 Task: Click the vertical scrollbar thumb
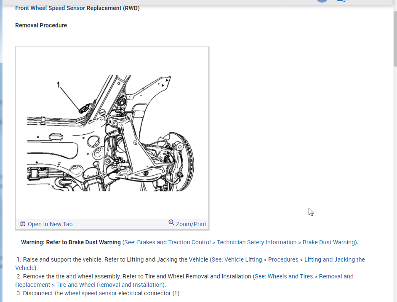395,38
